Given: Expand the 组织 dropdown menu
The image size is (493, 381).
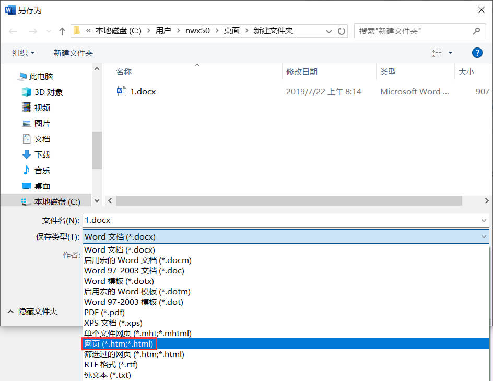Looking at the screenshot, I should pyautogui.click(x=24, y=53).
